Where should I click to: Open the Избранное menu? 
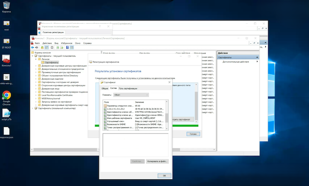pos(67,43)
